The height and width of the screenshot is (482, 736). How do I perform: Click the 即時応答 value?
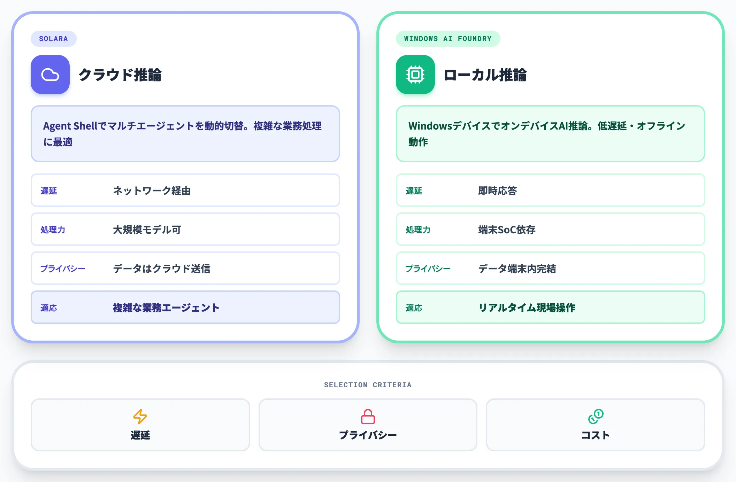click(498, 191)
